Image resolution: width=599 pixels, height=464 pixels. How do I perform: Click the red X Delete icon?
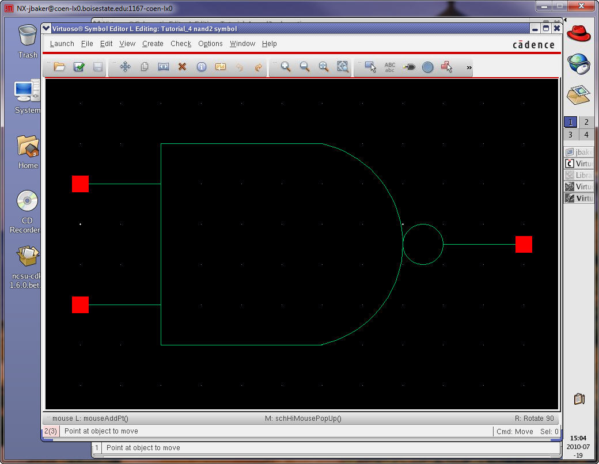182,67
